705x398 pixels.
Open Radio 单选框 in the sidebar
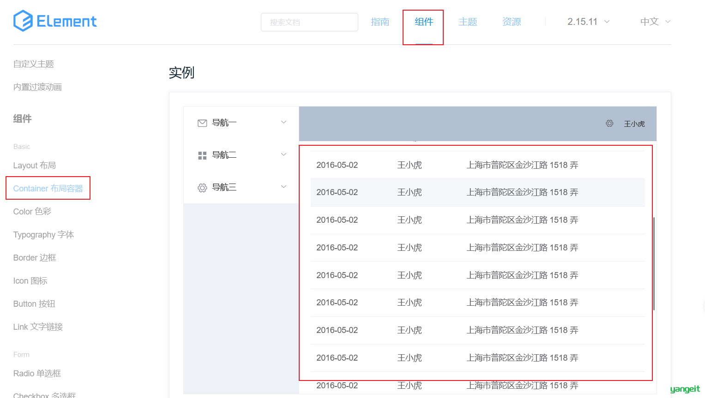(x=37, y=374)
